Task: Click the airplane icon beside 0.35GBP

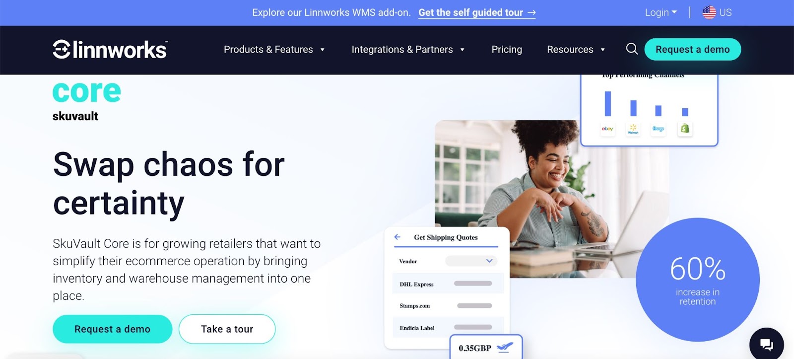Action: 505,347
